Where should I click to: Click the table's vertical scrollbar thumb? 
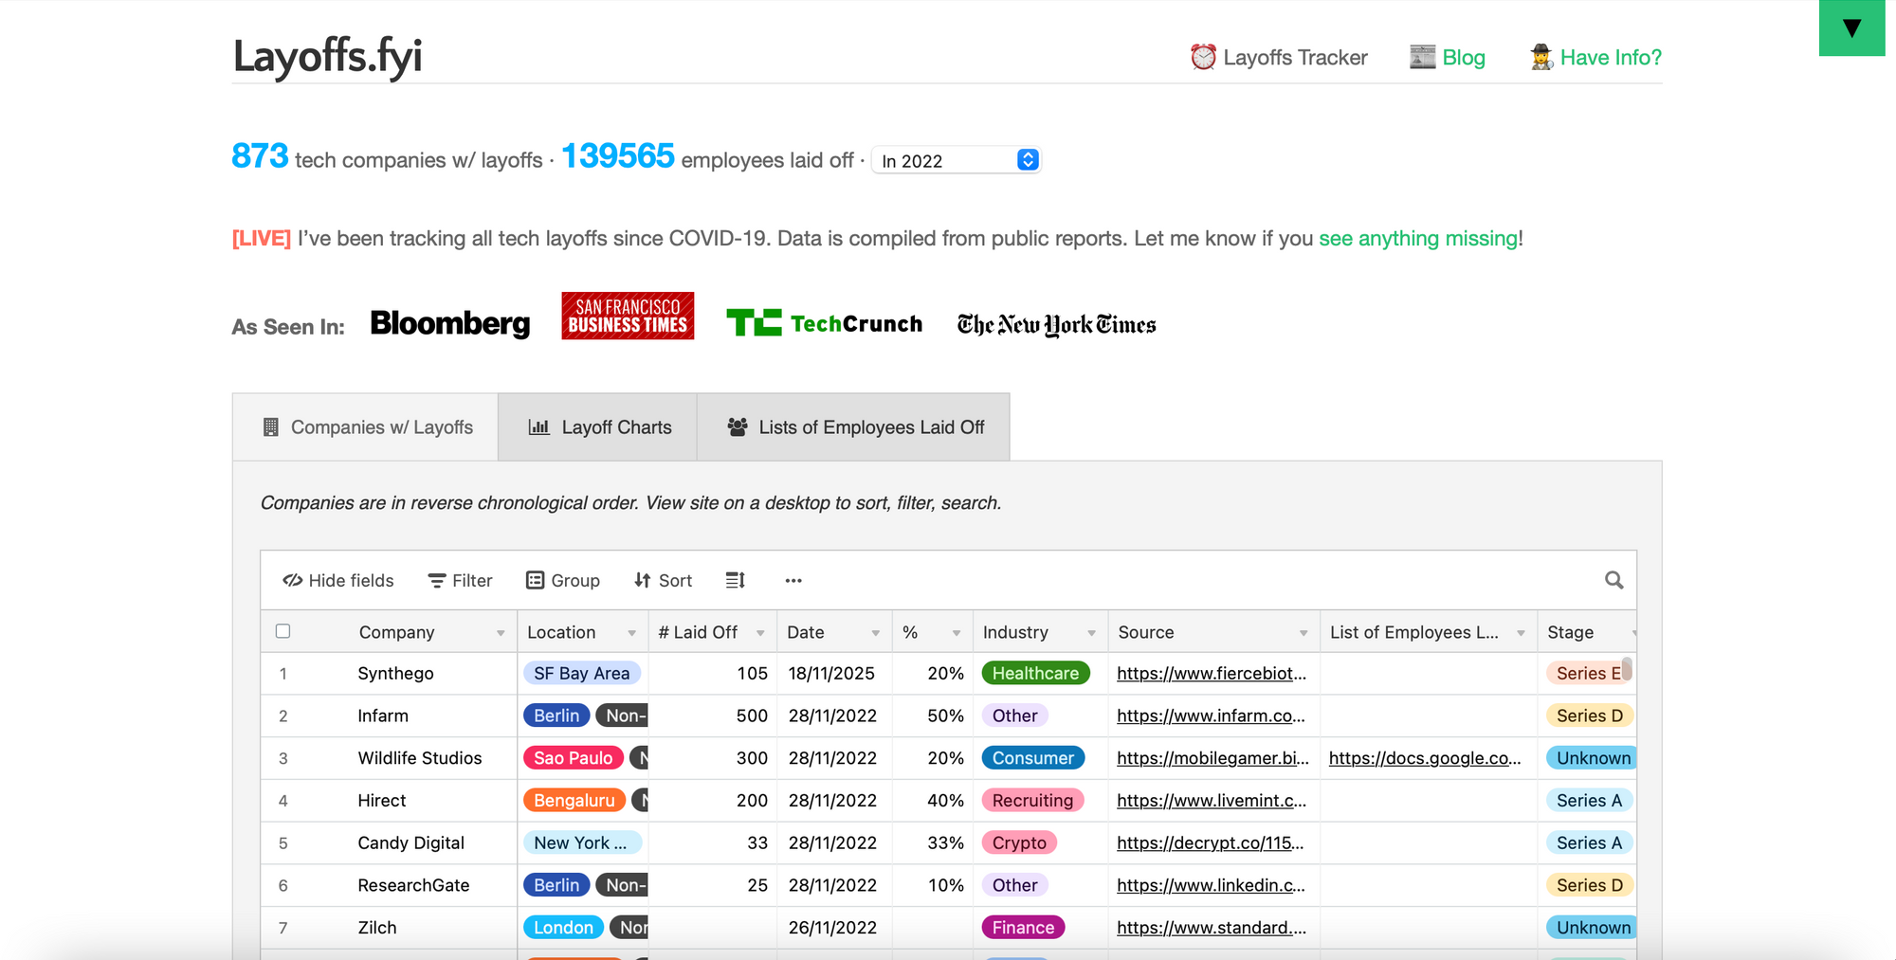(x=1627, y=669)
